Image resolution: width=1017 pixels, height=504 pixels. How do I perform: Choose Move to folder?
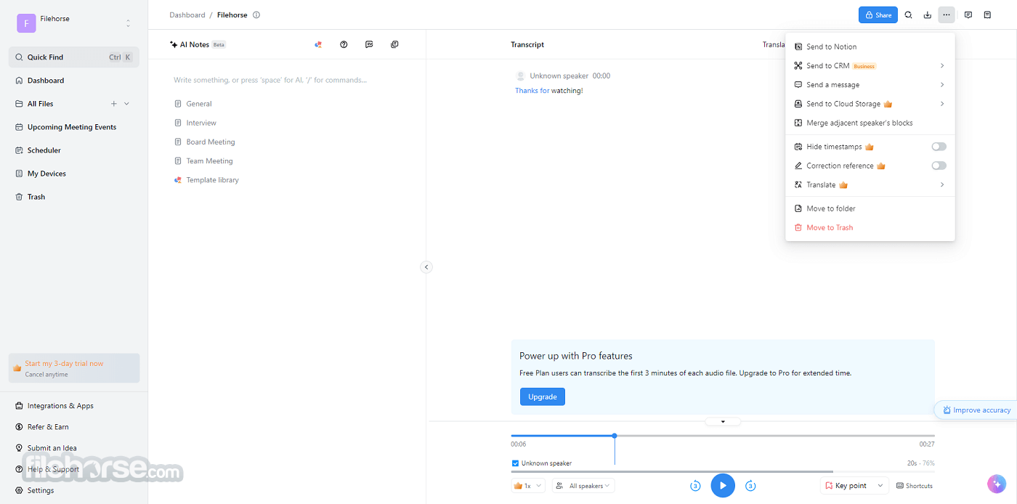point(870,208)
